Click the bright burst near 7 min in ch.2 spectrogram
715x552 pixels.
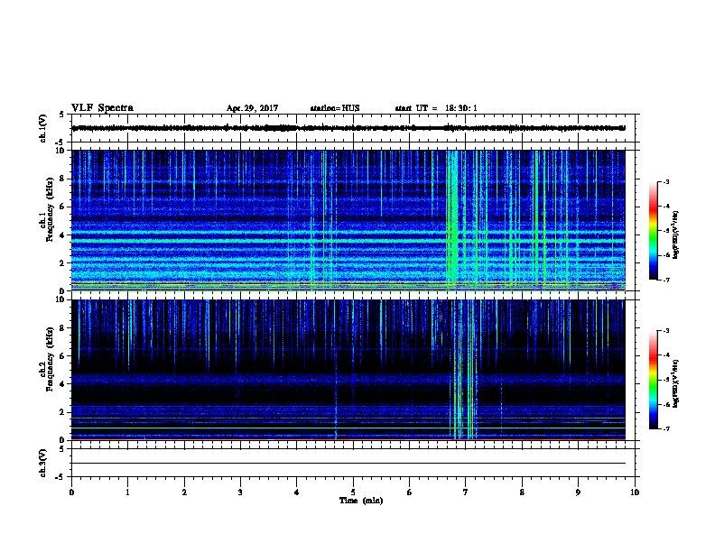[x=464, y=370]
